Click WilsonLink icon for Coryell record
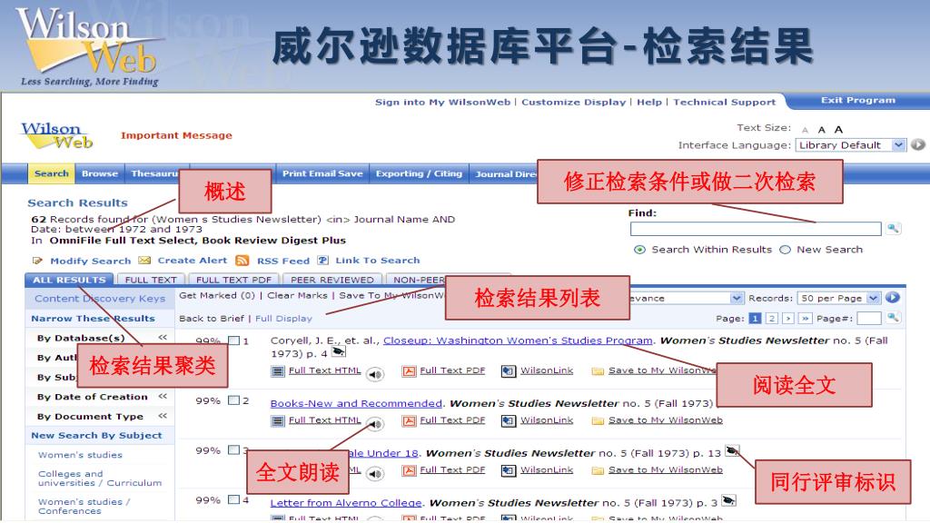 coord(509,371)
